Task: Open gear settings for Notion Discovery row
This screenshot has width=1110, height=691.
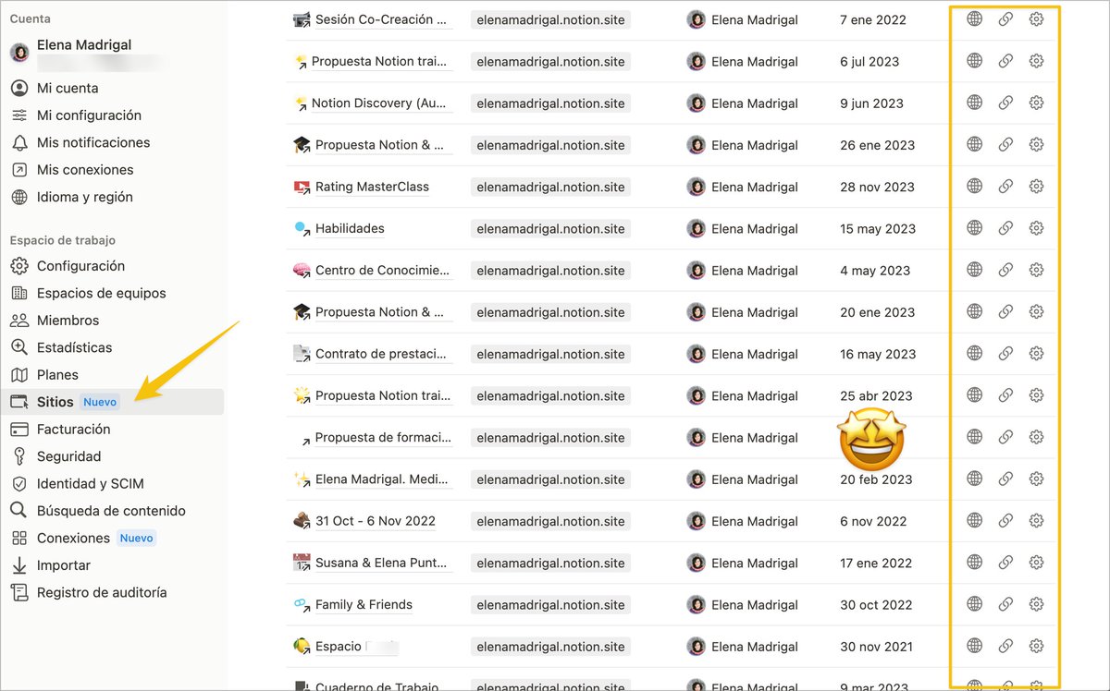Action: [1036, 103]
